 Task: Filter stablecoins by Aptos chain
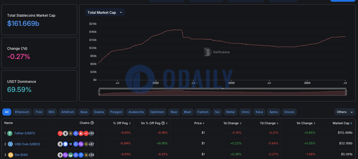coord(274,112)
